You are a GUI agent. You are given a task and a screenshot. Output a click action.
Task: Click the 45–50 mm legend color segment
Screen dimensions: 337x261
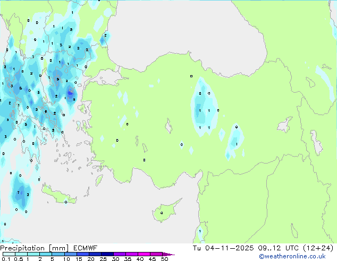pyautogui.click(x=156, y=254)
